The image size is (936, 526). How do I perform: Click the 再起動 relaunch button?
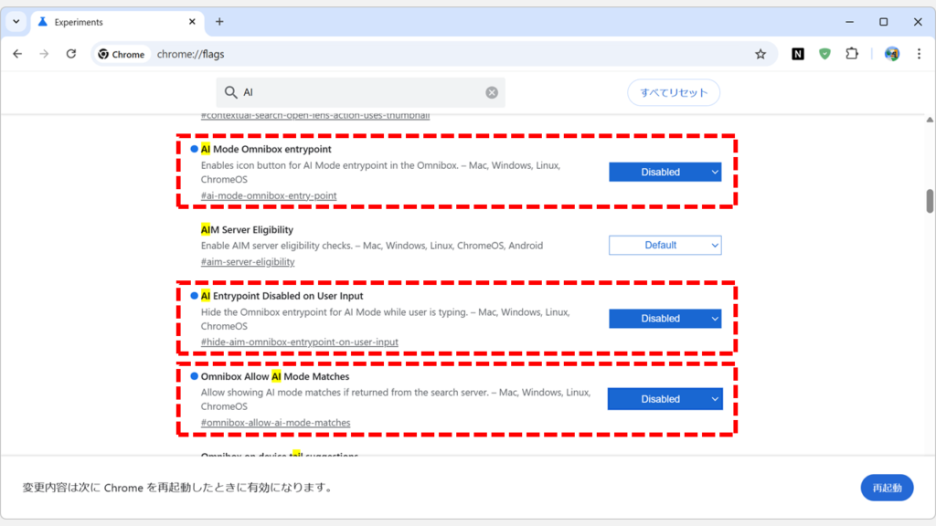886,487
